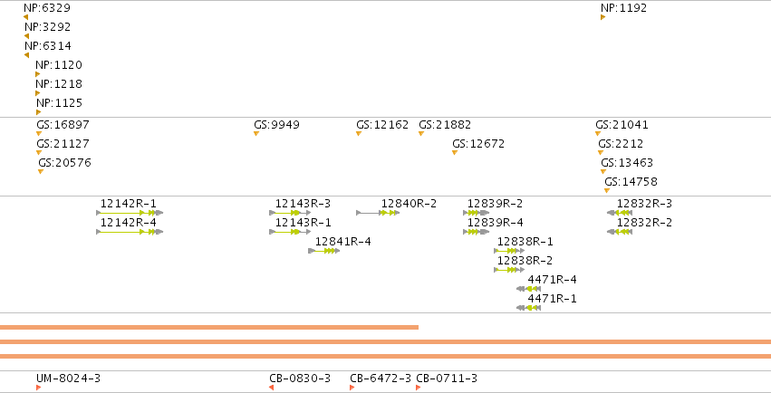The width and height of the screenshot is (771, 393).
Task: Click the NP:1218 feature label
Action: tap(59, 84)
